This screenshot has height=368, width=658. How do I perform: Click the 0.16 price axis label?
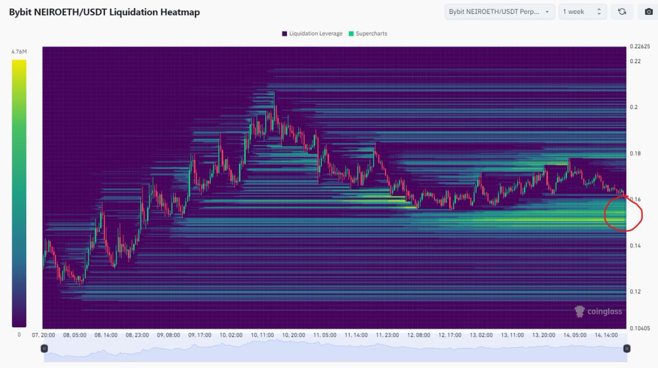[636, 199]
